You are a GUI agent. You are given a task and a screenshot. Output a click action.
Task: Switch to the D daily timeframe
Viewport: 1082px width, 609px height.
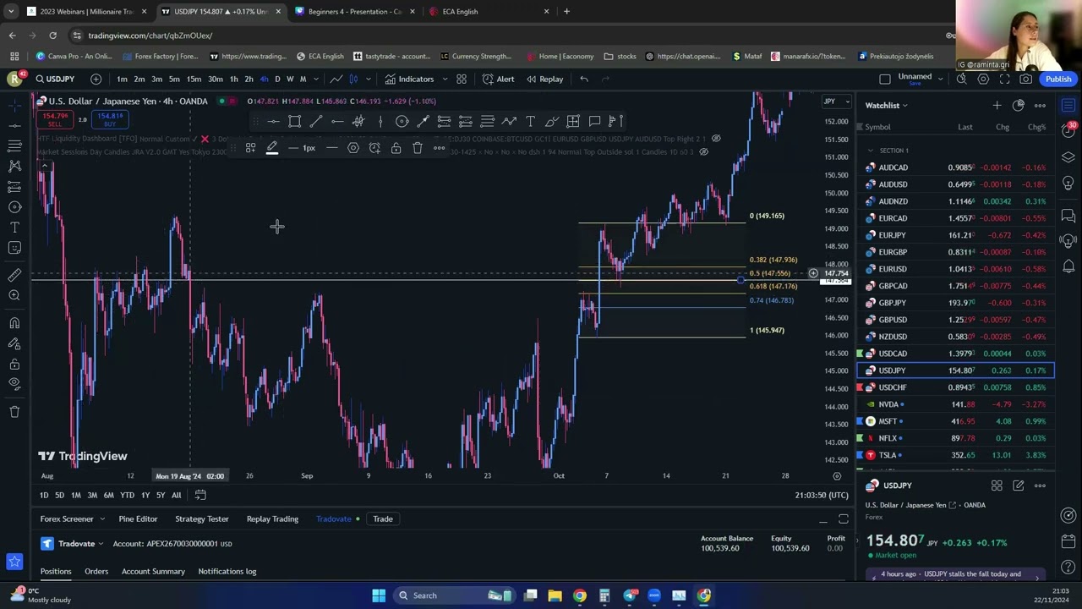point(277,79)
